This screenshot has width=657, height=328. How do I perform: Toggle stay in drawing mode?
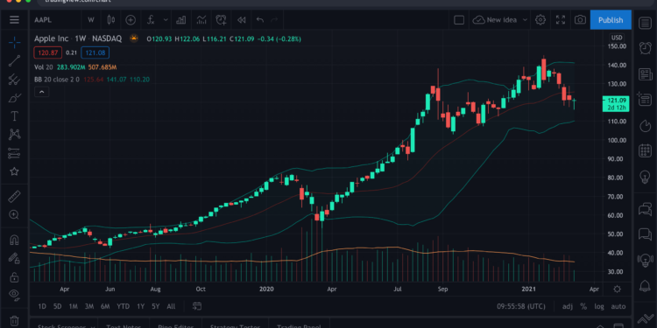click(x=14, y=258)
